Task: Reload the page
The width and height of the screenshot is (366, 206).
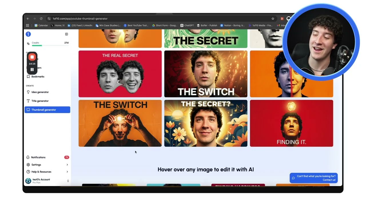Action: pos(41,19)
